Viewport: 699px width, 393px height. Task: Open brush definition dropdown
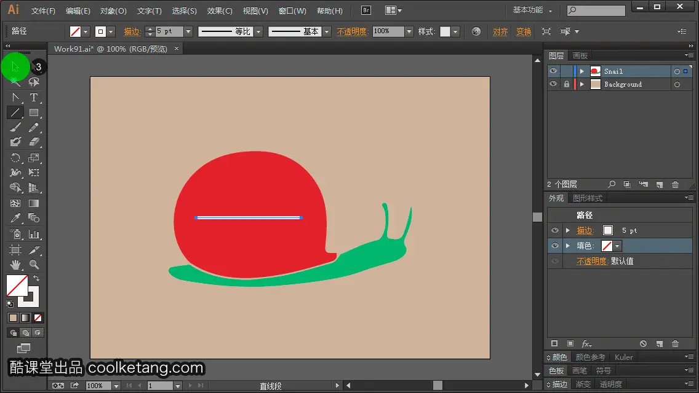[x=327, y=31]
